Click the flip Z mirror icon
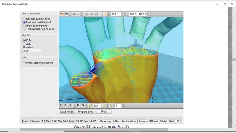This screenshot has width=236, height=133. coord(71,106)
